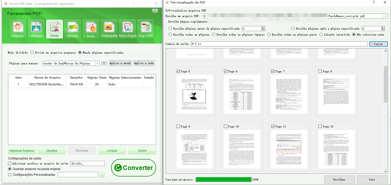Uncheck the Page 11 checkbox
The width and height of the screenshot is (391, 185).
[x=273, y=126]
